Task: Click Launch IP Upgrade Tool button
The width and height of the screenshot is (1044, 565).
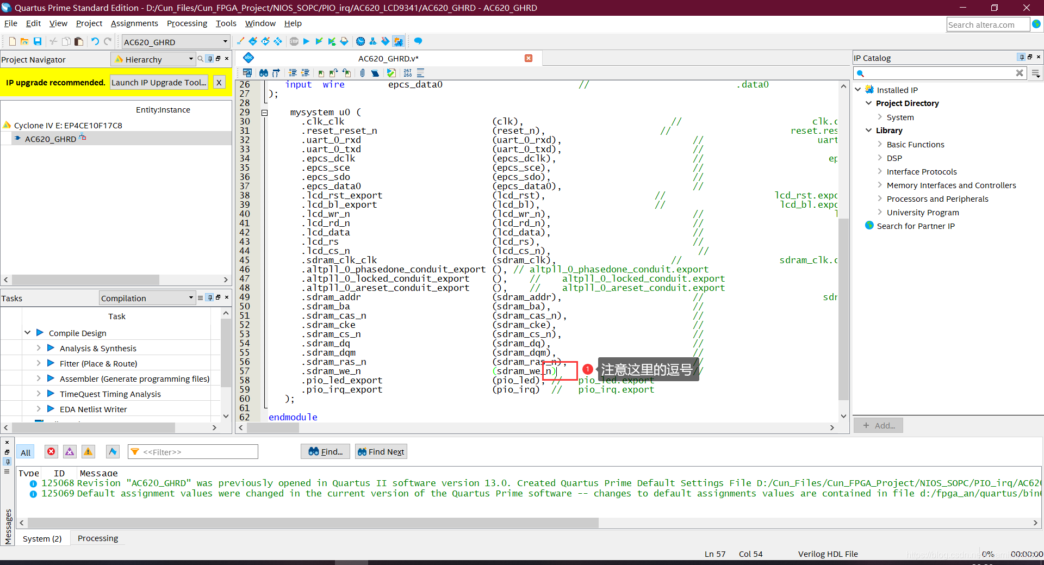Action: pos(159,82)
